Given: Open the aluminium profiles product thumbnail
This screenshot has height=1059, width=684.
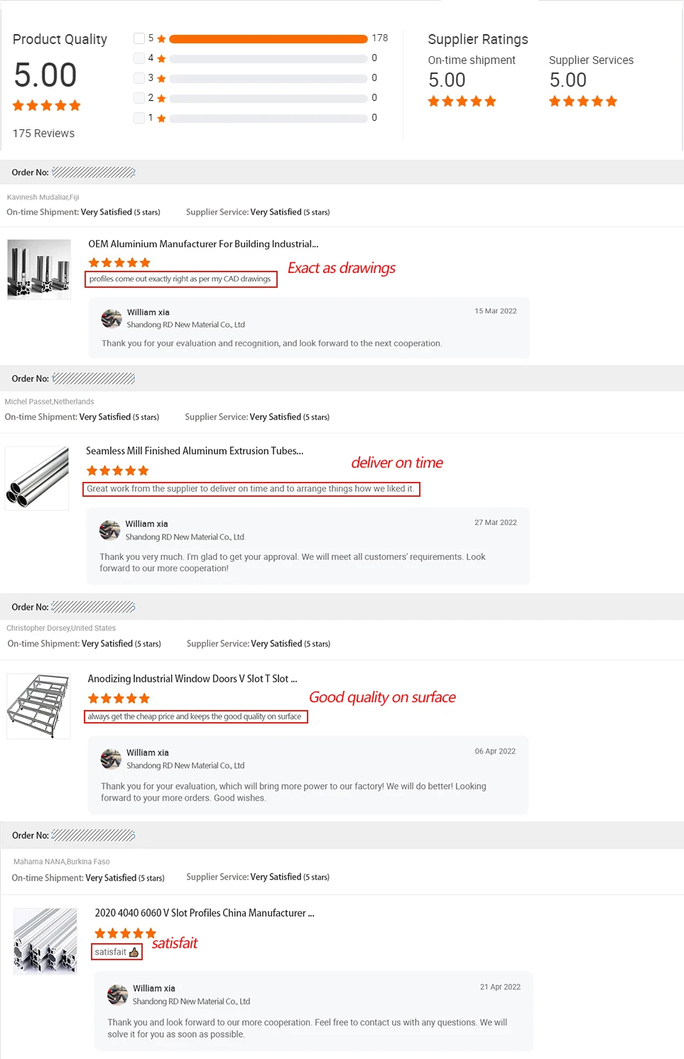Looking at the screenshot, I should (39, 269).
